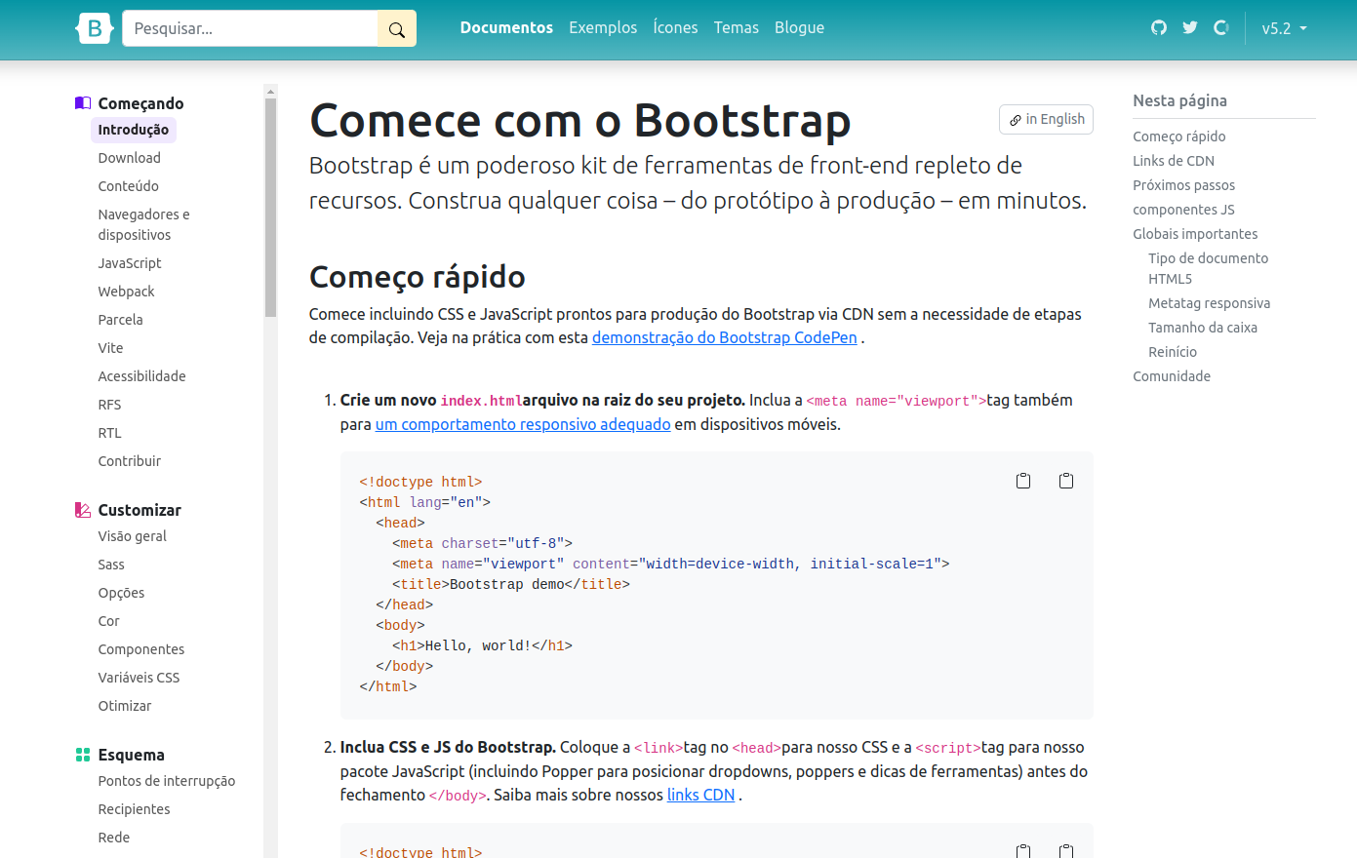
Task: Open Pontos de interrupção in the sidebar
Action: click(166, 781)
